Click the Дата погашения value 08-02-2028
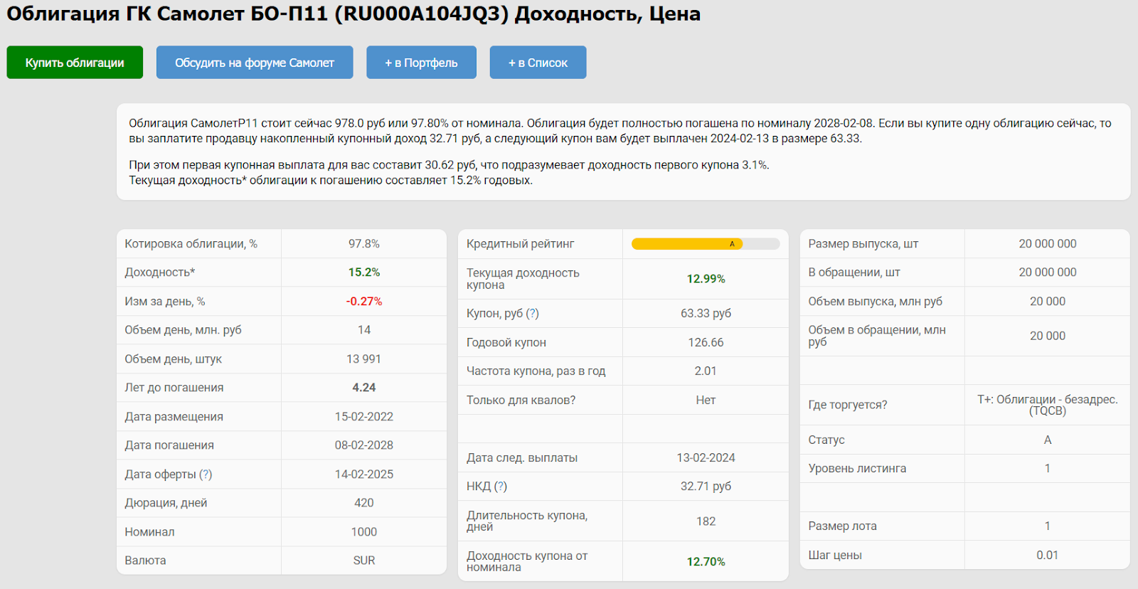Image resolution: width=1138 pixels, height=589 pixels. tap(364, 445)
